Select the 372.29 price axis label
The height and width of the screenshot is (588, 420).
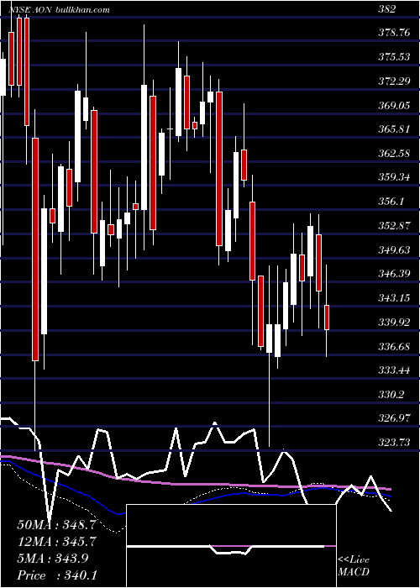[x=394, y=81]
